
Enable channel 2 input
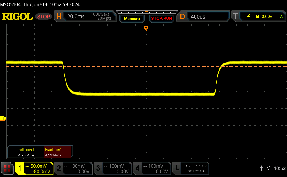(x=73, y=168)
